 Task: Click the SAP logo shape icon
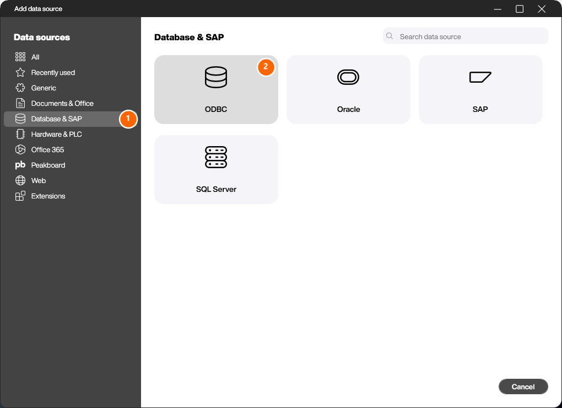pyautogui.click(x=480, y=77)
